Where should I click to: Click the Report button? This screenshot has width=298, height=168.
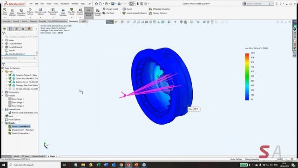click(x=127, y=9)
